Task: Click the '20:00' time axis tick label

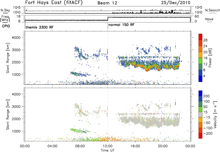Action: click(163, 146)
